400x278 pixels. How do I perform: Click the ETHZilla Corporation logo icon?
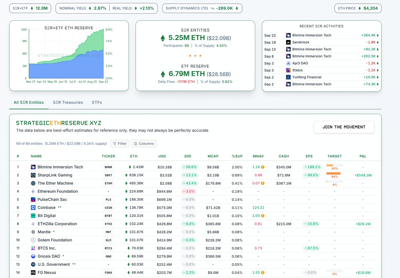point(33,224)
